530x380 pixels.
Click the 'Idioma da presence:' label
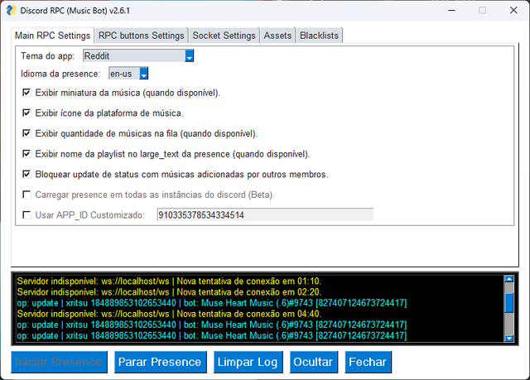(60, 74)
